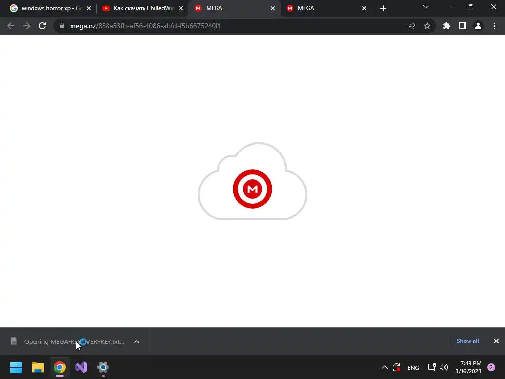
Task: Minimize the Chrome window
Action: [x=448, y=7]
